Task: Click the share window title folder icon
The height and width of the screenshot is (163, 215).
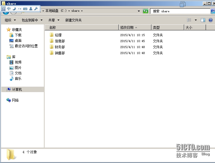Action: 4,3
